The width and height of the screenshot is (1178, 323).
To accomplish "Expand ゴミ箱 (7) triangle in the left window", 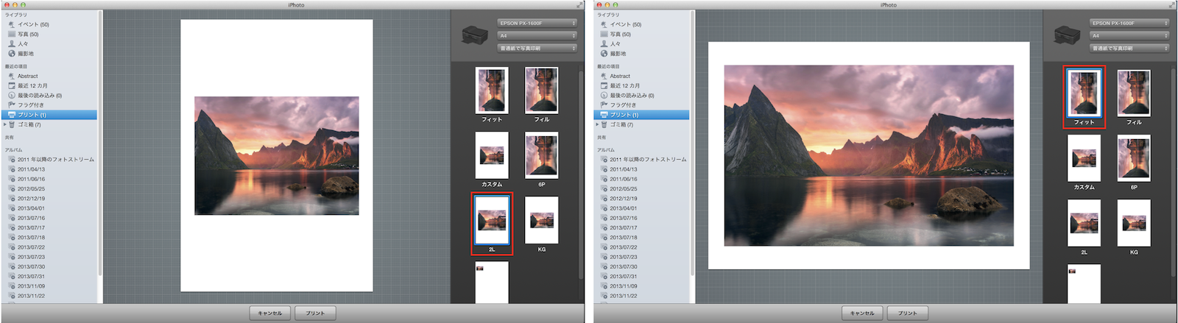I will [x=5, y=125].
